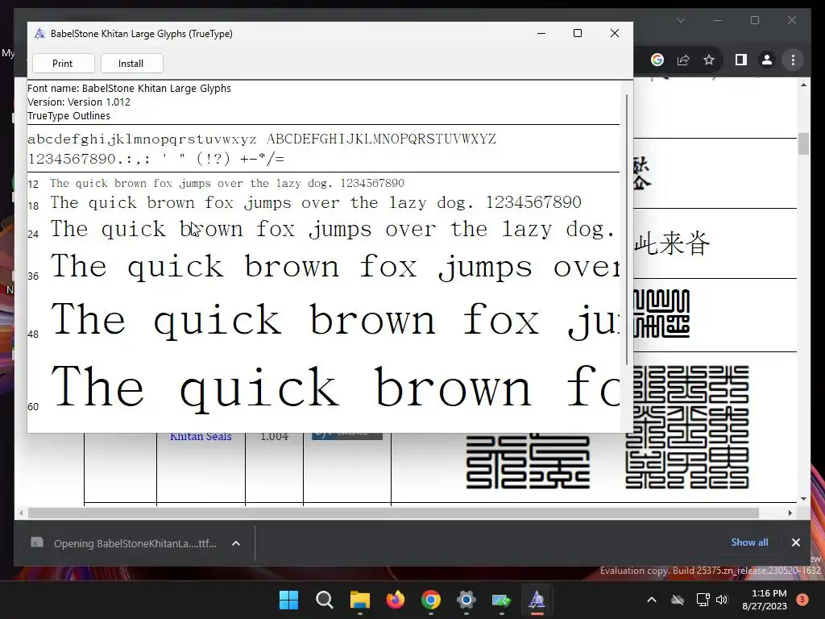Switch to Font Viewer taskbar icon
This screenshot has width=825, height=619.
[x=537, y=600]
